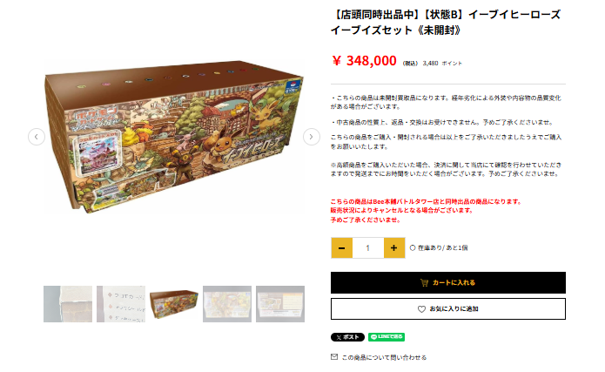Select the fifth thumbnail of box back
605x372 pixels.
point(280,304)
